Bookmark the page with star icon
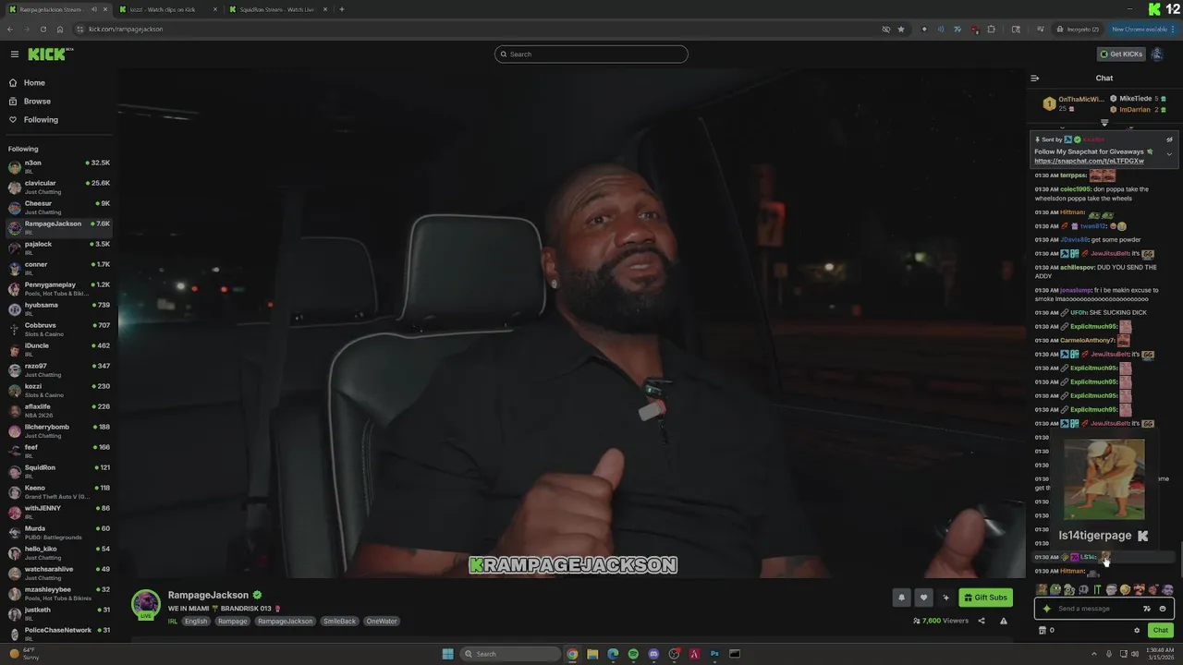This screenshot has width=1183, height=665. 901,29
